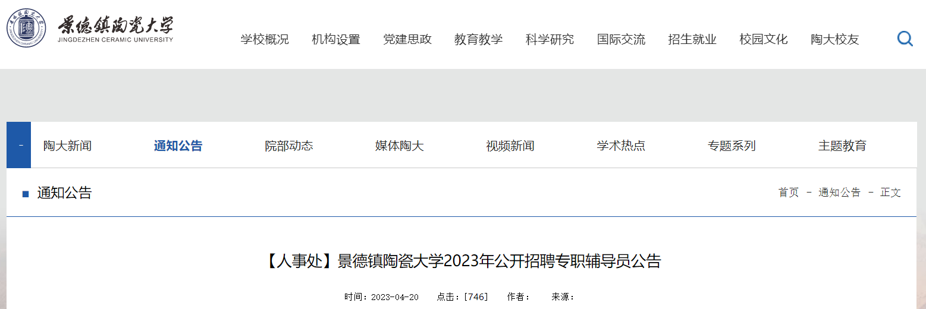Click the university round seal logo

(26, 28)
